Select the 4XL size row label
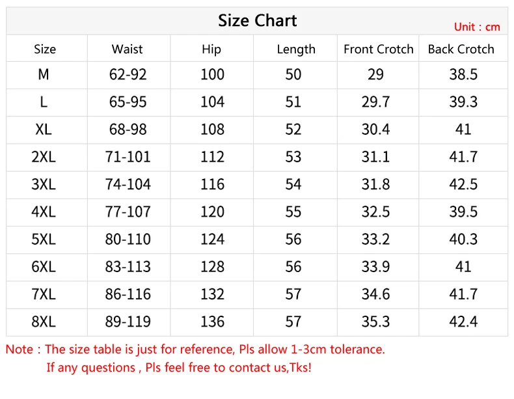Viewport: 514px width, 399px height. [x=44, y=212]
